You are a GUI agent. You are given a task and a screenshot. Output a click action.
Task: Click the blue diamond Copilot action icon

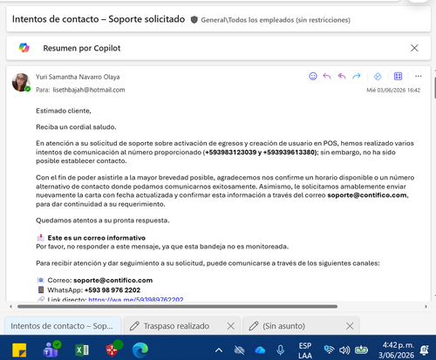[378, 76]
